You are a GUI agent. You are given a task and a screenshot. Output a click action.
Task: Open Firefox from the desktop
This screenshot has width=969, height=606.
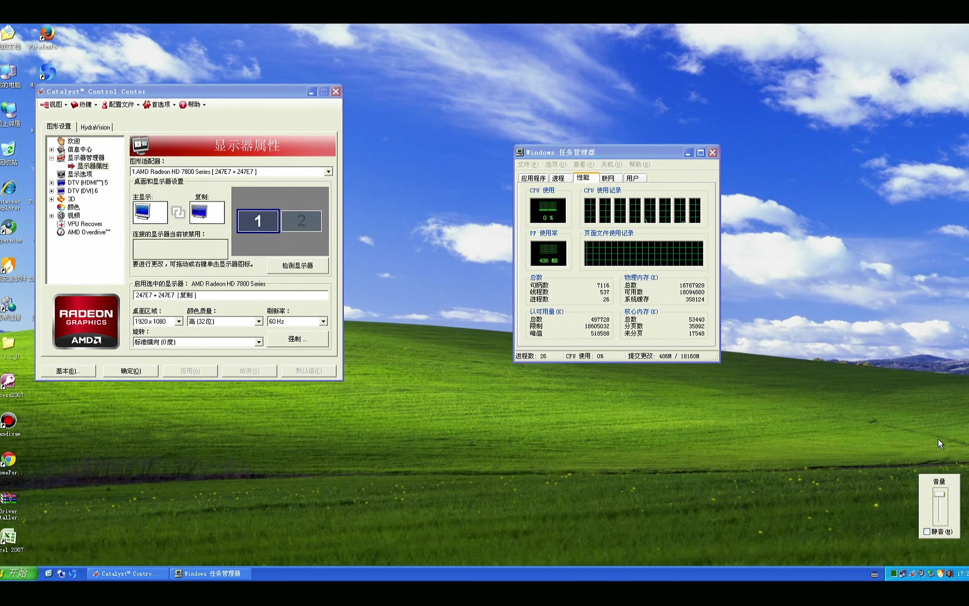click(x=46, y=36)
